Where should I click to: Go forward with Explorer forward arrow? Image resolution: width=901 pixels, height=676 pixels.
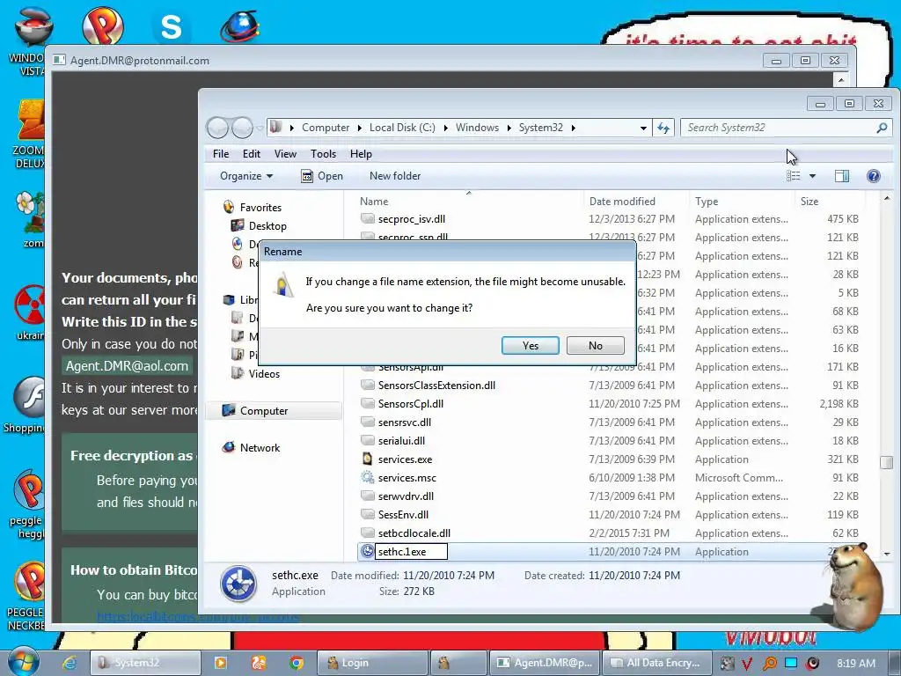(x=242, y=128)
